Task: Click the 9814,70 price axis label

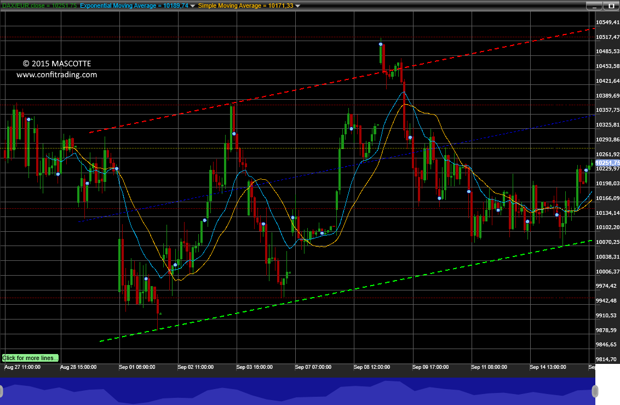Action: coord(606,359)
